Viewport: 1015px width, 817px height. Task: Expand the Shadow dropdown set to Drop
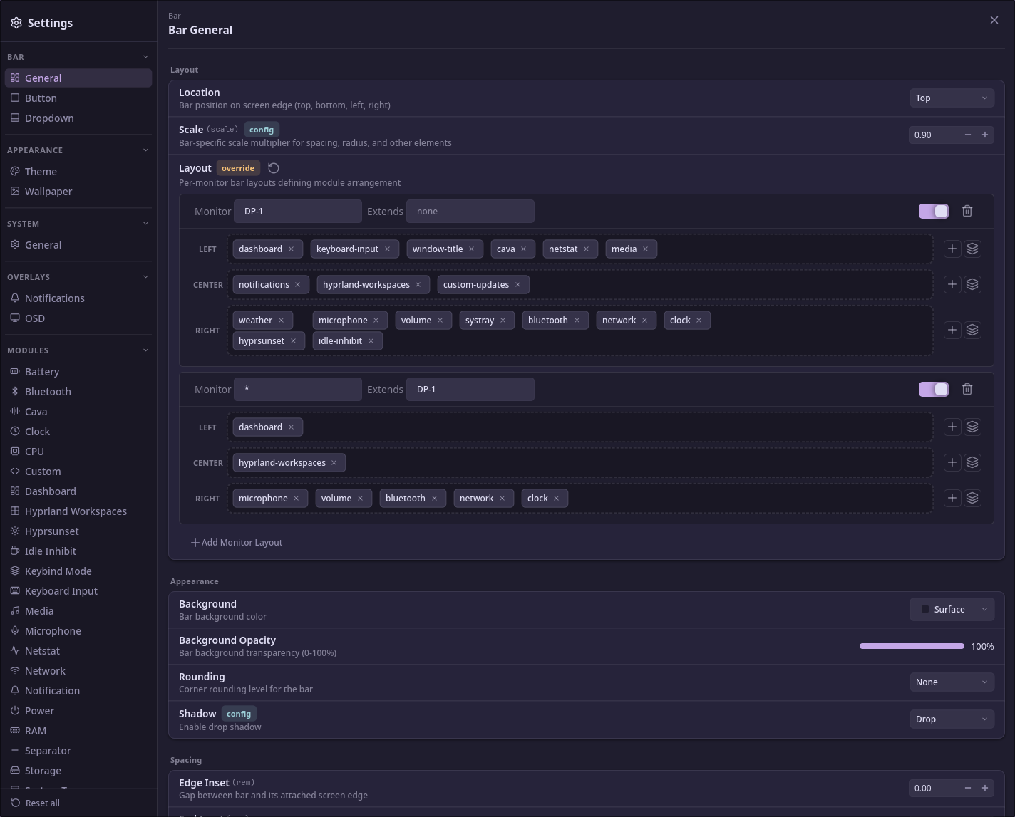(x=952, y=719)
